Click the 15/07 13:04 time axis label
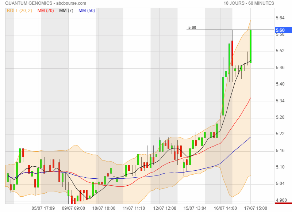292x212 pixels. (195, 208)
